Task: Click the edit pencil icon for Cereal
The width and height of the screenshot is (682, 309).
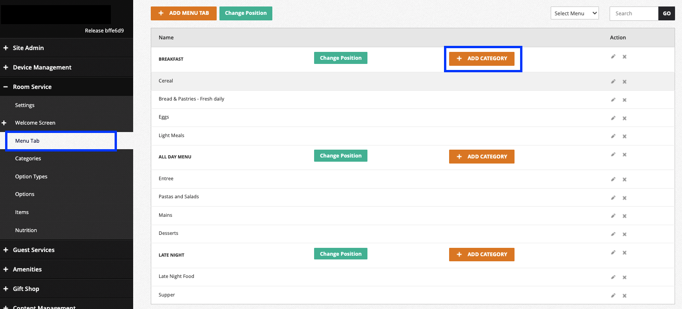Action: coord(613,82)
